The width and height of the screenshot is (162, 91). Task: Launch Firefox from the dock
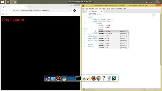(x=94, y=78)
